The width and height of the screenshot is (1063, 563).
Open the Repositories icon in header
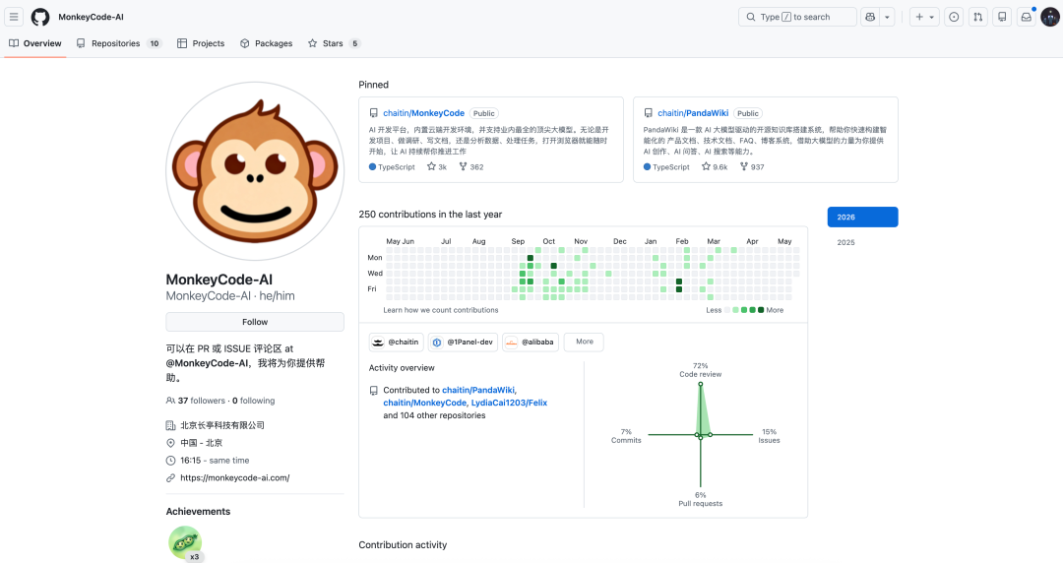coord(1002,17)
